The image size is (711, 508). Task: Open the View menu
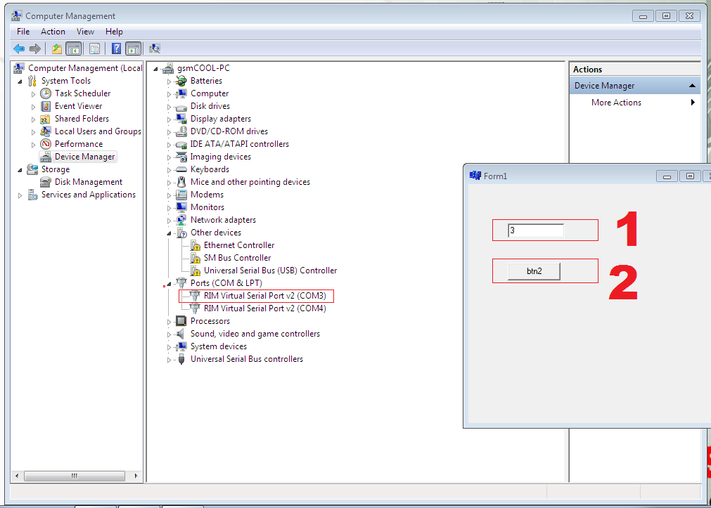(x=85, y=32)
